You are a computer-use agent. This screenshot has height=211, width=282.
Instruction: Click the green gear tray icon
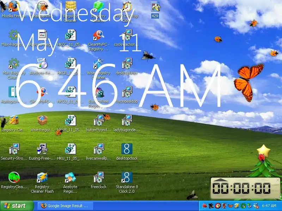click(243, 206)
